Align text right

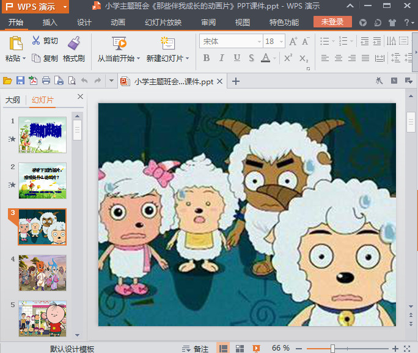pyautogui.click(x=352, y=58)
